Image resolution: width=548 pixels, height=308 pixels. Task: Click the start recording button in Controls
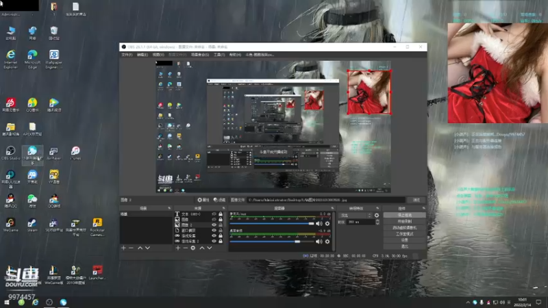[x=405, y=221]
